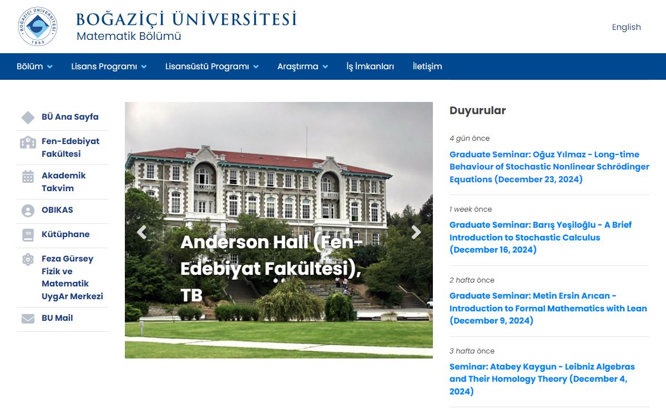Open the İş İmkanları page

pyautogui.click(x=370, y=66)
